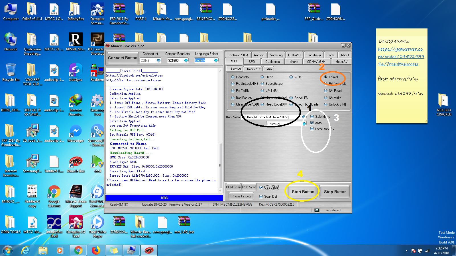456x256 pixels.
Task: Click the Phone Pinouts button
Action: (241, 196)
